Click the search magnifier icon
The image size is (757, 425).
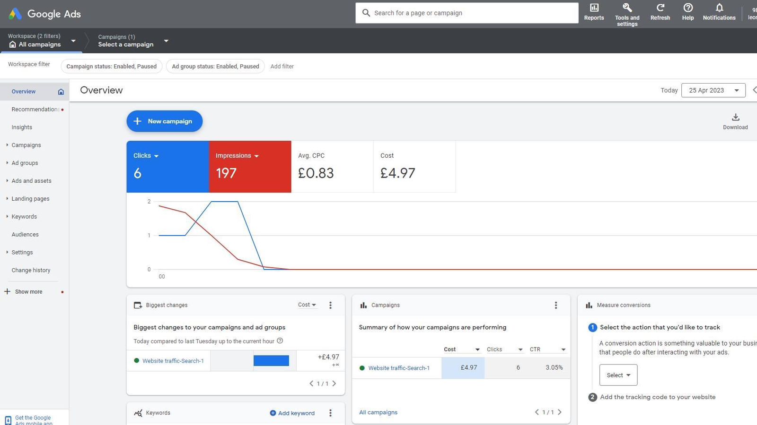coord(366,13)
